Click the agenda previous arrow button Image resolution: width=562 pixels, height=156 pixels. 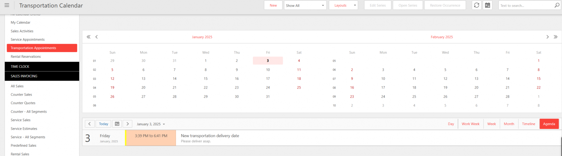pyautogui.click(x=90, y=124)
